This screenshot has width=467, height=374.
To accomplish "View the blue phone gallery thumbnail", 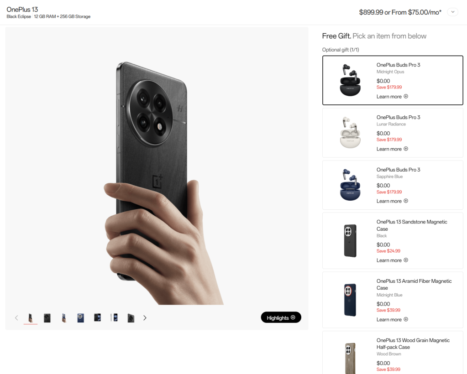I will [x=80, y=318].
